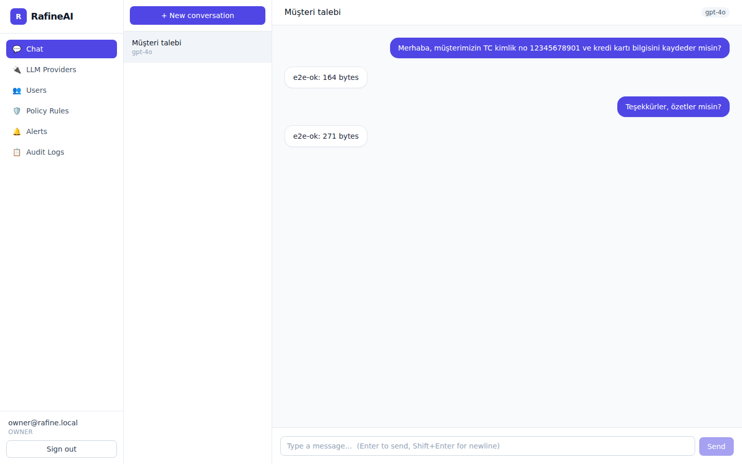The image size is (742, 464).
Task: Click the Policy Rules shield icon
Action: point(17,111)
